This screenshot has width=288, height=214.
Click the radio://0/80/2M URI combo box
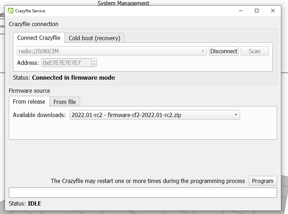click(109, 51)
